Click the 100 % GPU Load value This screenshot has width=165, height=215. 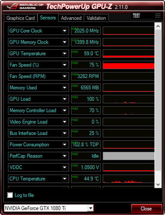point(86,99)
